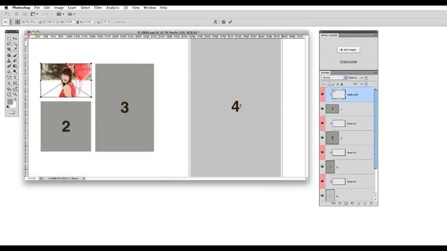Screen dimensions: 447x251
Task: Click the Add Images button
Action: (x=349, y=50)
